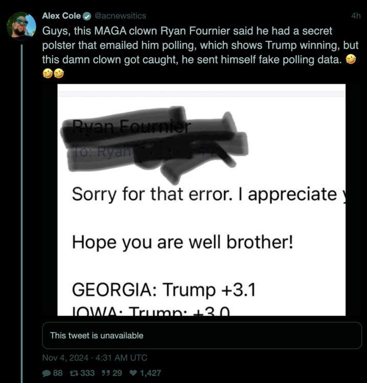Click the laughing emoji ending the third line
This screenshot has height=383, width=367.
351,60
